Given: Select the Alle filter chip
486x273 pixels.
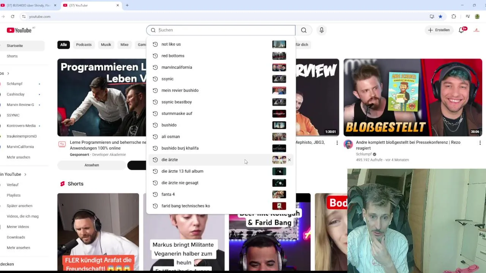Looking at the screenshot, I should [x=63, y=45].
